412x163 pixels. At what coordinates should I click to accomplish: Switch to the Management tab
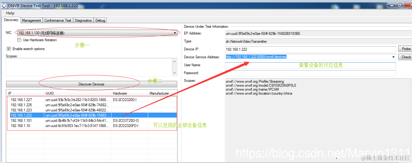pos(31,20)
